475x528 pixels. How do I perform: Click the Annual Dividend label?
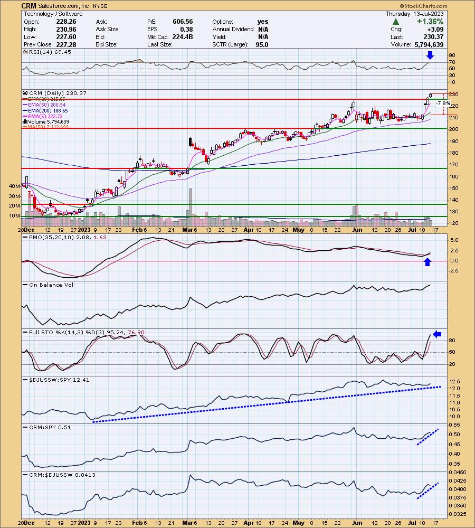tap(234, 29)
